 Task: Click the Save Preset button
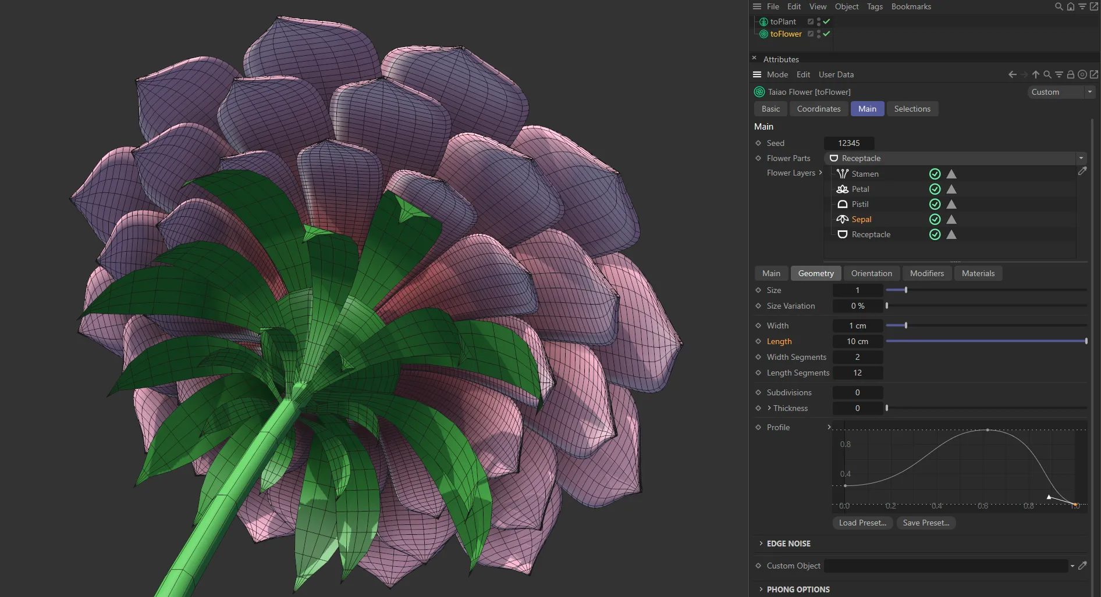click(926, 523)
